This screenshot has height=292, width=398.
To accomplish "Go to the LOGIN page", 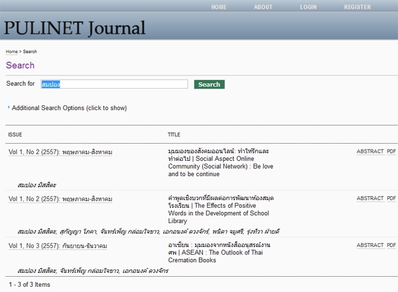I will click(308, 7).
